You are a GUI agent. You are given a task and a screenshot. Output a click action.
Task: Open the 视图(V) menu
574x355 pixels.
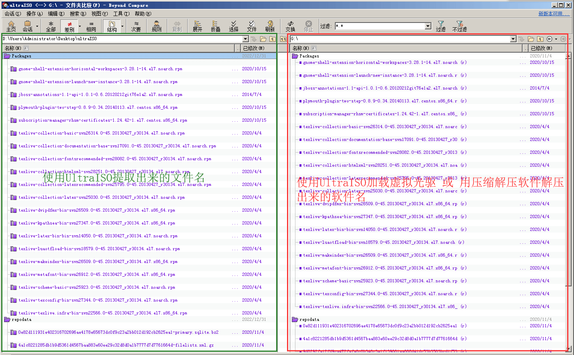[x=99, y=14]
